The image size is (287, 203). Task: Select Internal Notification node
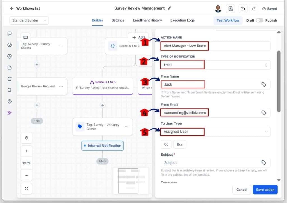click(x=103, y=146)
